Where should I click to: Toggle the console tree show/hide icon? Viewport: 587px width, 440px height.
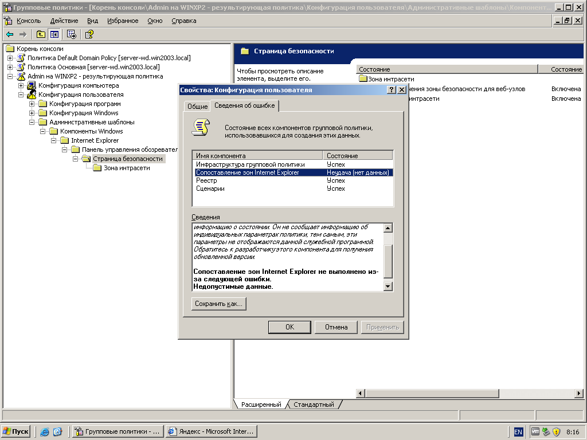point(54,34)
